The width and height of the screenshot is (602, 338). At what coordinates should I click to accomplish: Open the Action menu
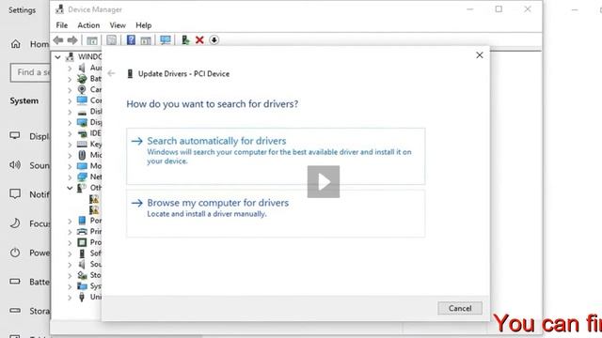(88, 25)
